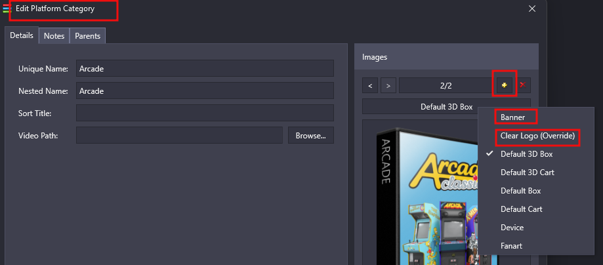Switch to the Notes tab
This screenshot has width=603, height=265.
pyautogui.click(x=54, y=36)
